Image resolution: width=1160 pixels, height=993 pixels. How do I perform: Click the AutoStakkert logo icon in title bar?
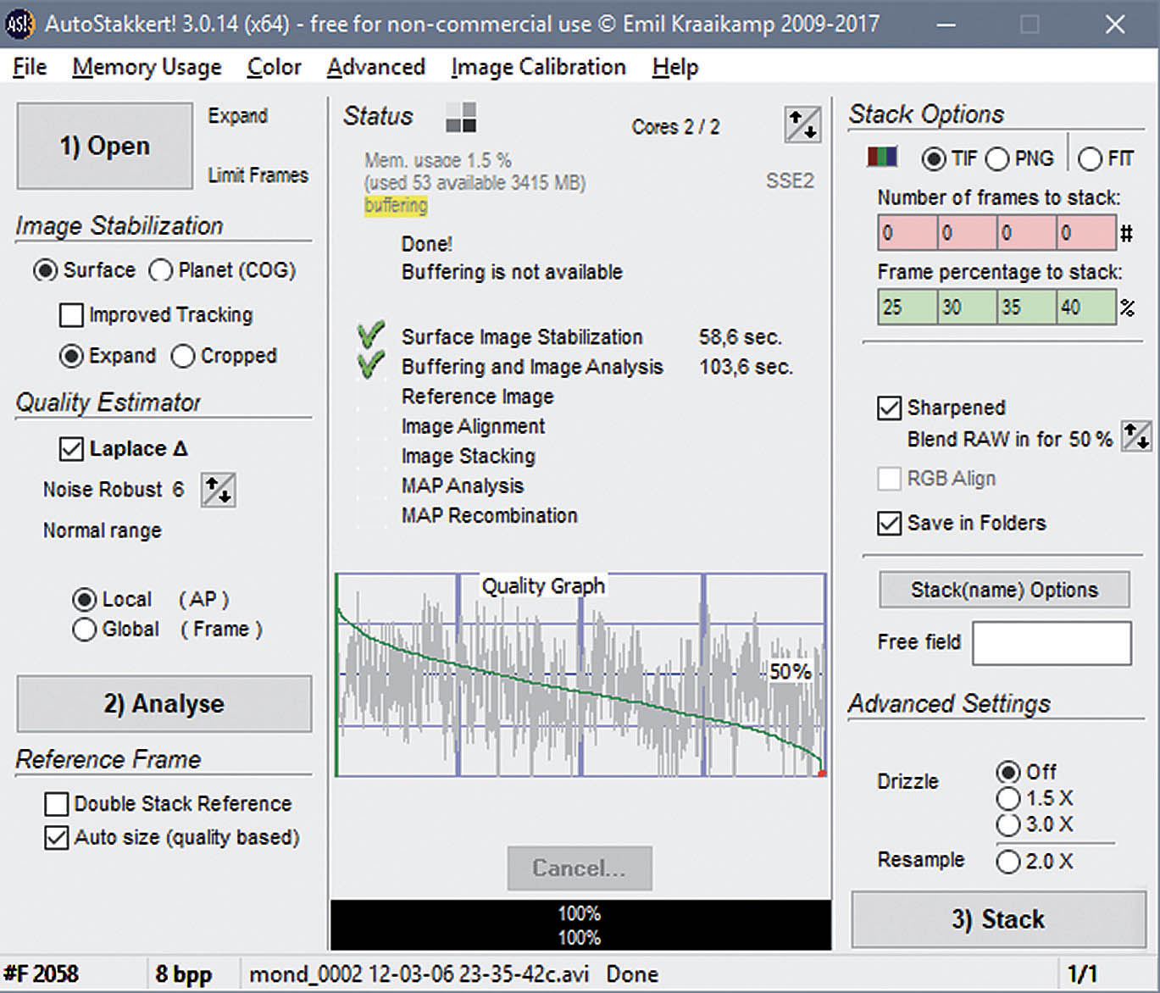point(19,24)
